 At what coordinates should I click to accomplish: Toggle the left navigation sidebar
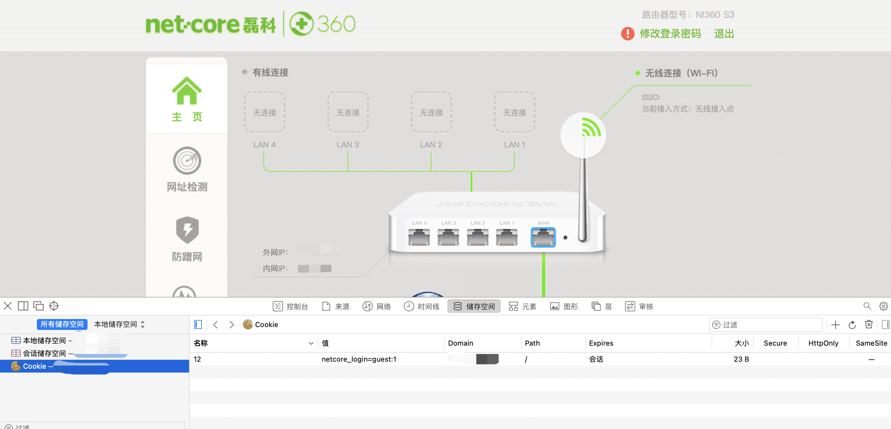[198, 324]
